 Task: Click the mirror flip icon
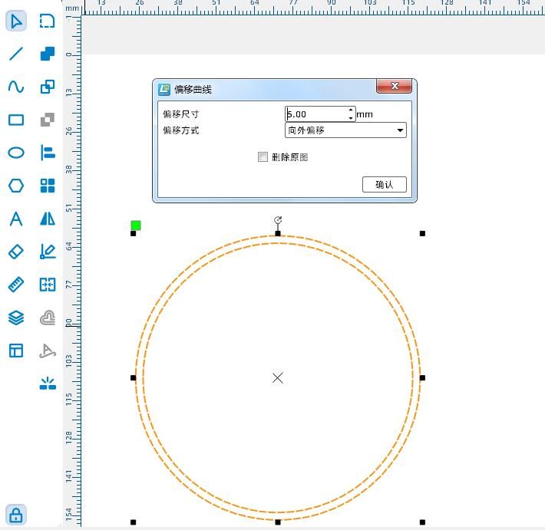pyautogui.click(x=48, y=219)
